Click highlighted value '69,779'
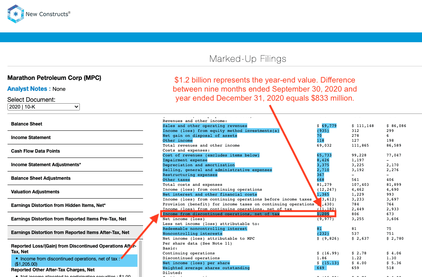The image size is (422, 277). (x=329, y=126)
